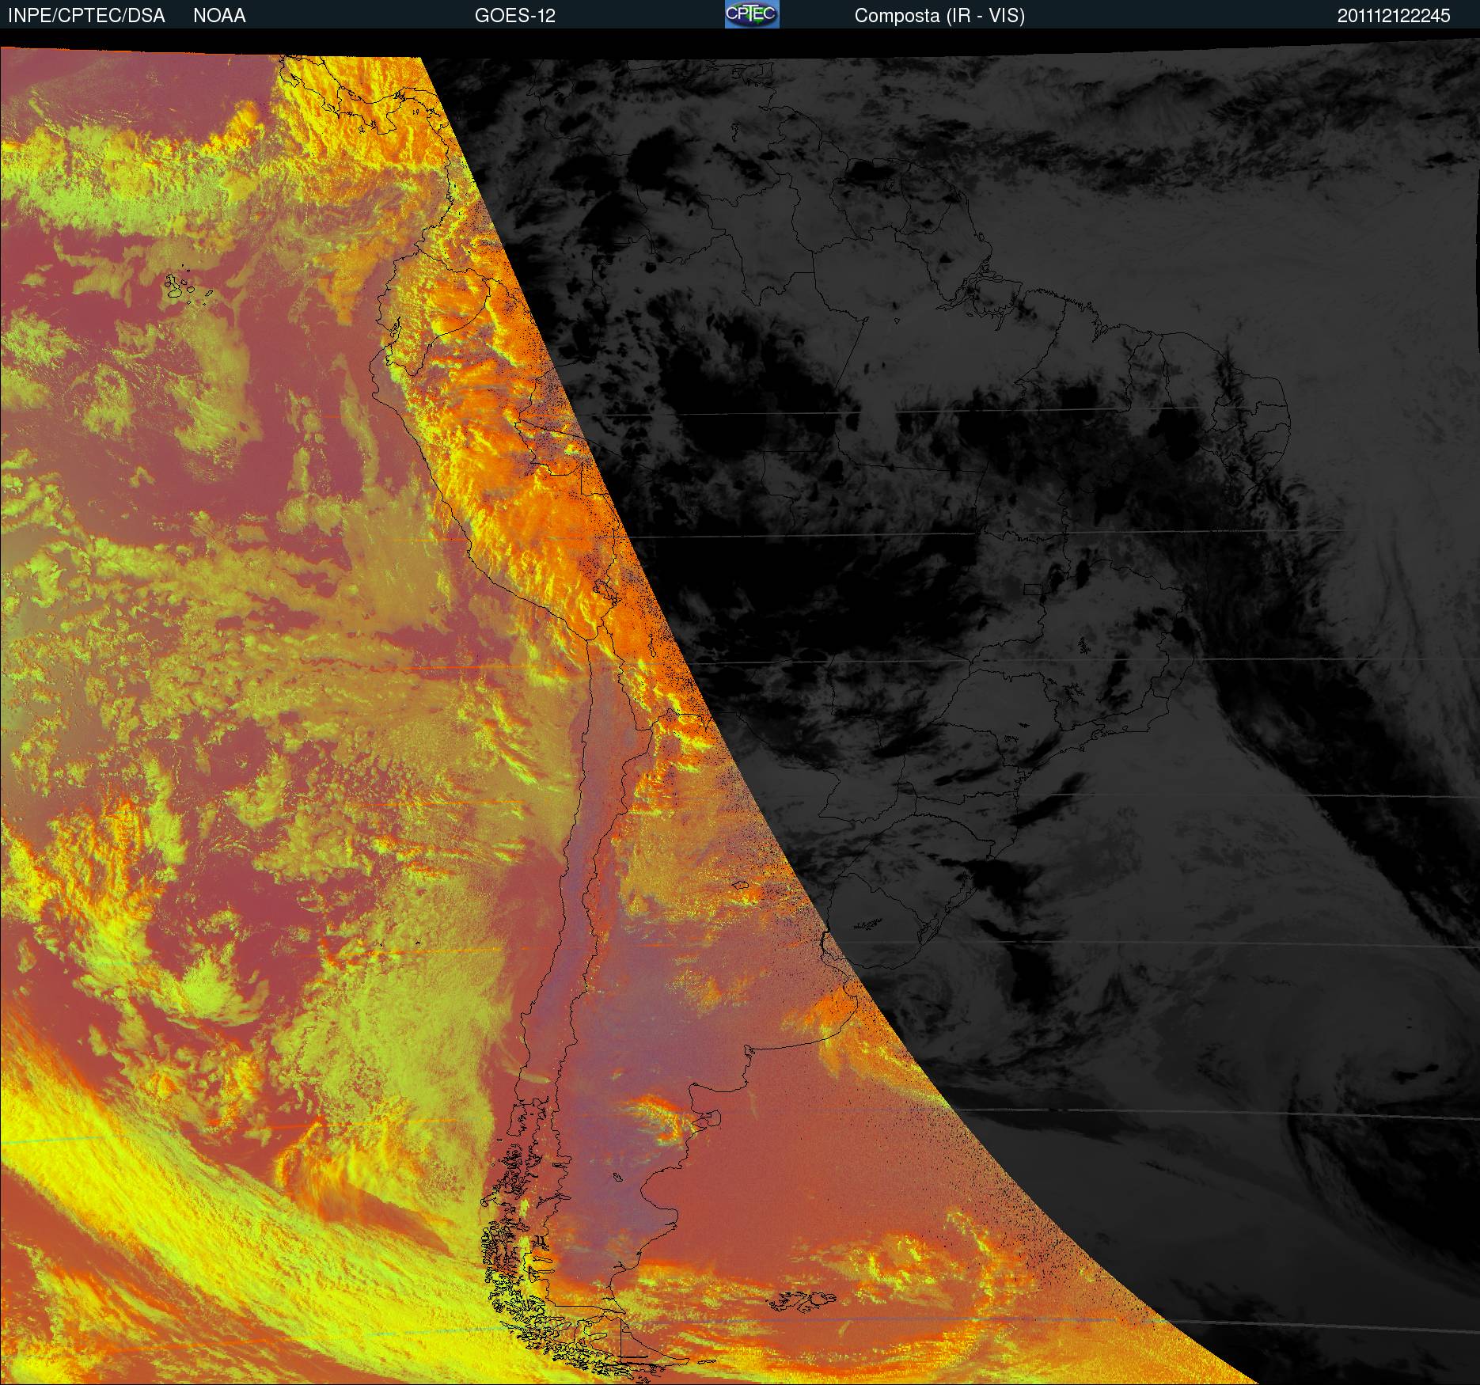Click the CPTEC logo in header
This screenshot has width=1480, height=1385.
coord(752,14)
